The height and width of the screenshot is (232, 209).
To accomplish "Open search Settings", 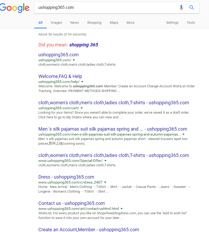I will pyautogui.click(x=172, y=23).
